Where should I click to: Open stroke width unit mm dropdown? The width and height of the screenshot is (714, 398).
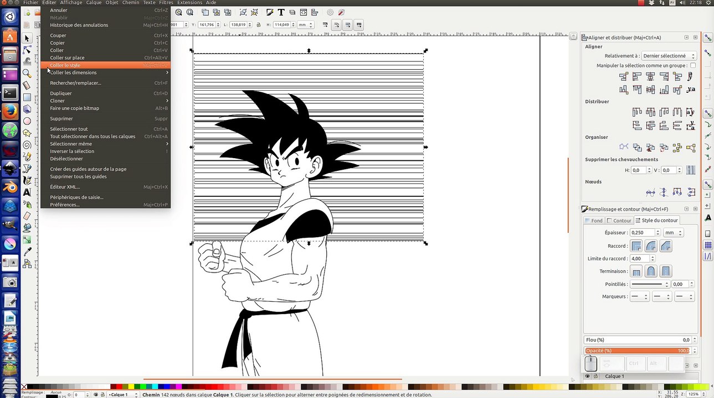pos(674,233)
